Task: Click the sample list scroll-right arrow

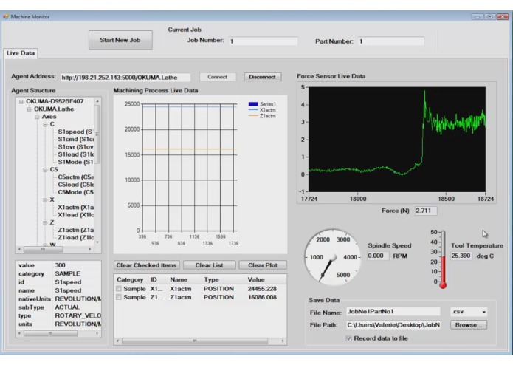Action: 283,341
